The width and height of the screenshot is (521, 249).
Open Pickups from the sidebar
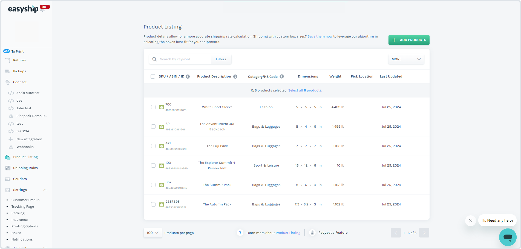(x=19, y=71)
